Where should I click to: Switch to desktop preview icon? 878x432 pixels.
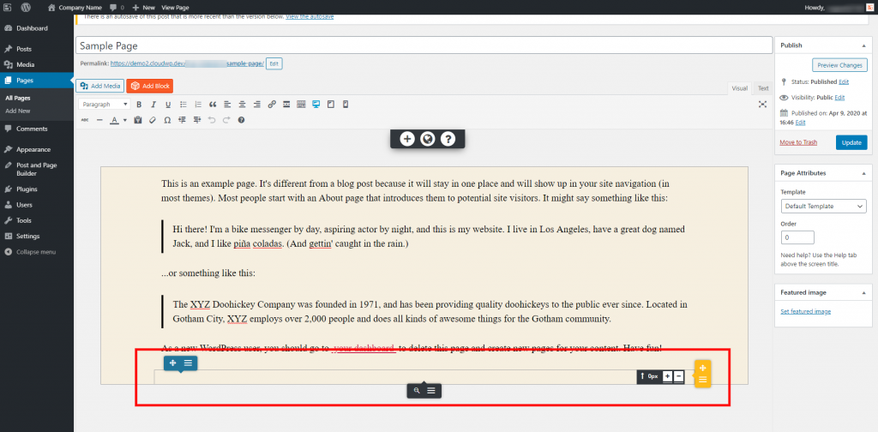click(316, 104)
